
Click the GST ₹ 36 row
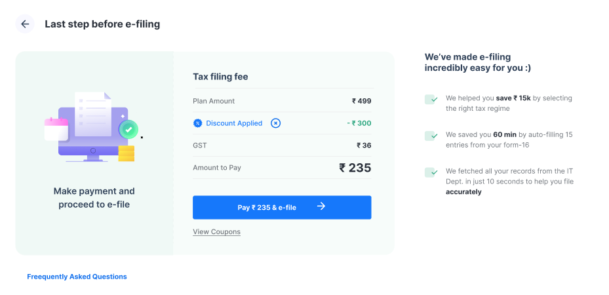[282, 146]
